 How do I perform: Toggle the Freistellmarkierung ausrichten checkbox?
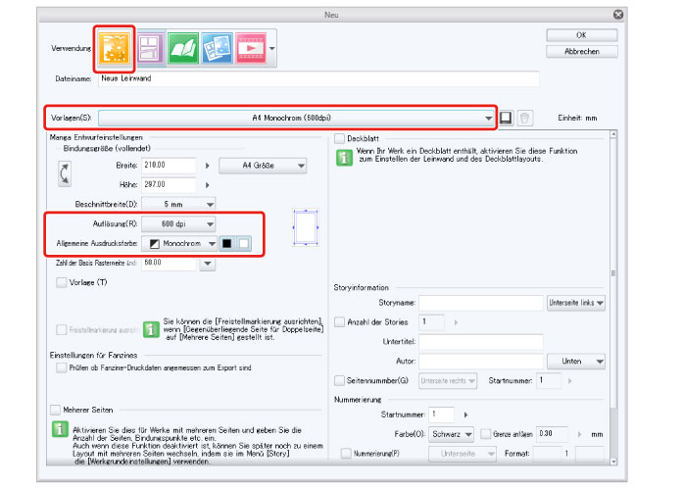coord(61,330)
